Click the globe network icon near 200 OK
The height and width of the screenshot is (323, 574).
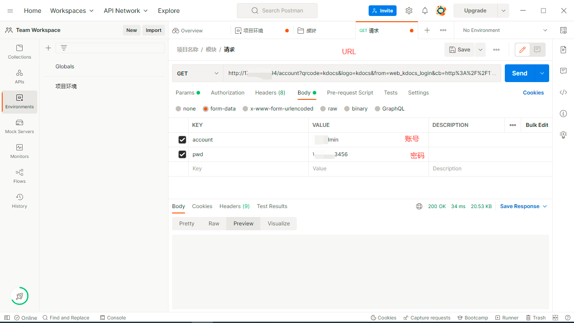click(x=419, y=206)
